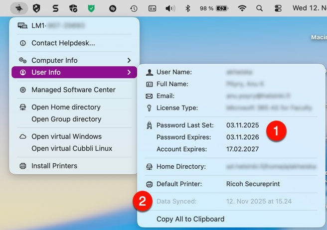Click Copy All to Clipboard
Viewport: 327px width, 230px height.
point(190,219)
